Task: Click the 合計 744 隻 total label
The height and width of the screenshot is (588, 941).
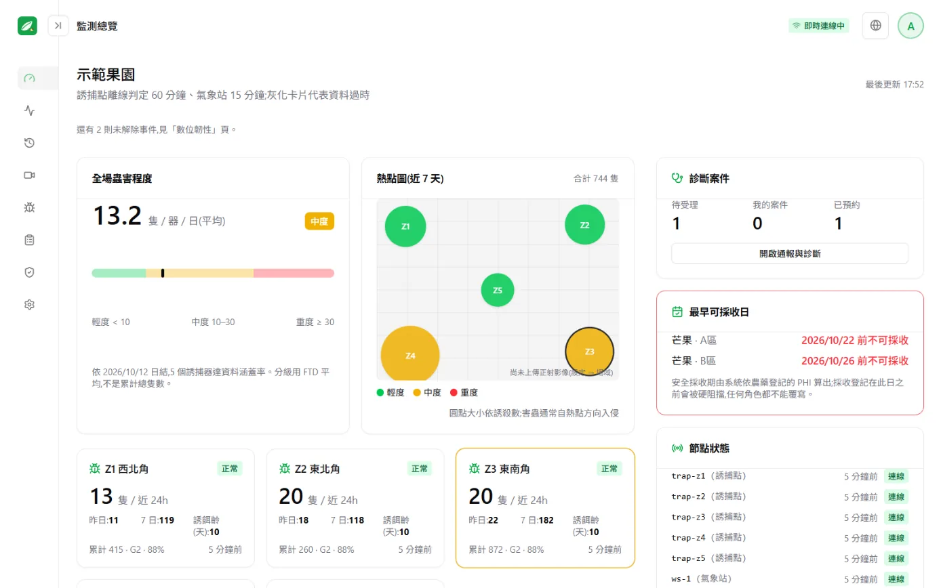Action: [596, 179]
